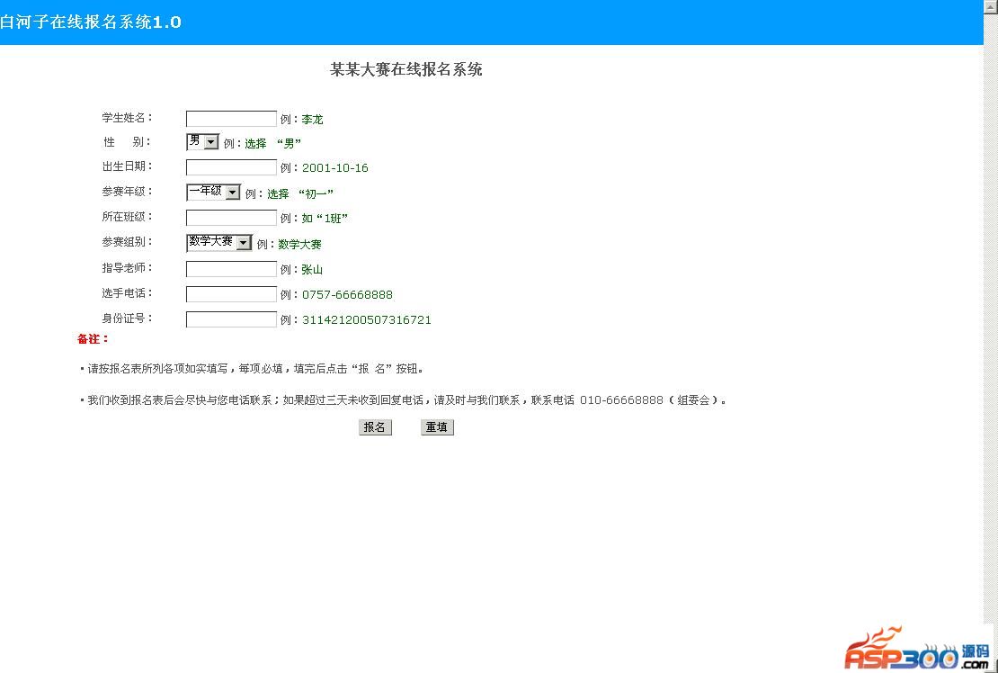
Task: Open the 参赛组别 dropdown showing 数学大赛
Action: pos(219,243)
